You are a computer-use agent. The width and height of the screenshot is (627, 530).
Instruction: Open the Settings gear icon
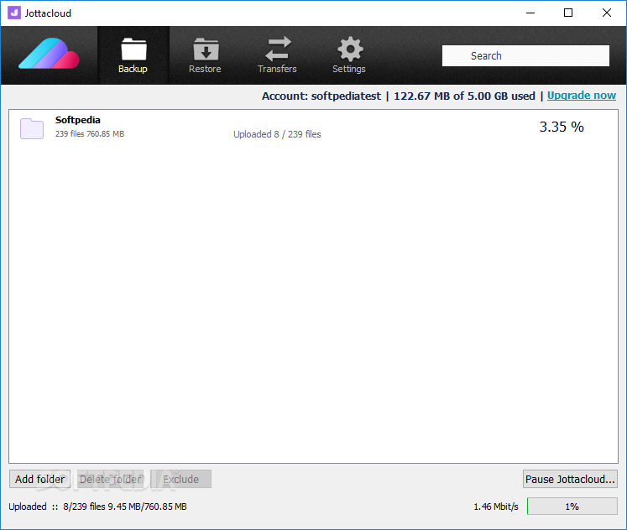click(x=350, y=49)
